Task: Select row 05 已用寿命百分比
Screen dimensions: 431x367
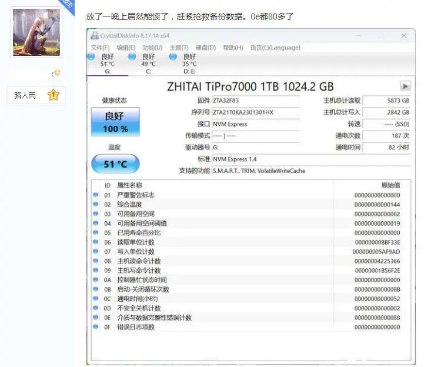Action: point(246,233)
